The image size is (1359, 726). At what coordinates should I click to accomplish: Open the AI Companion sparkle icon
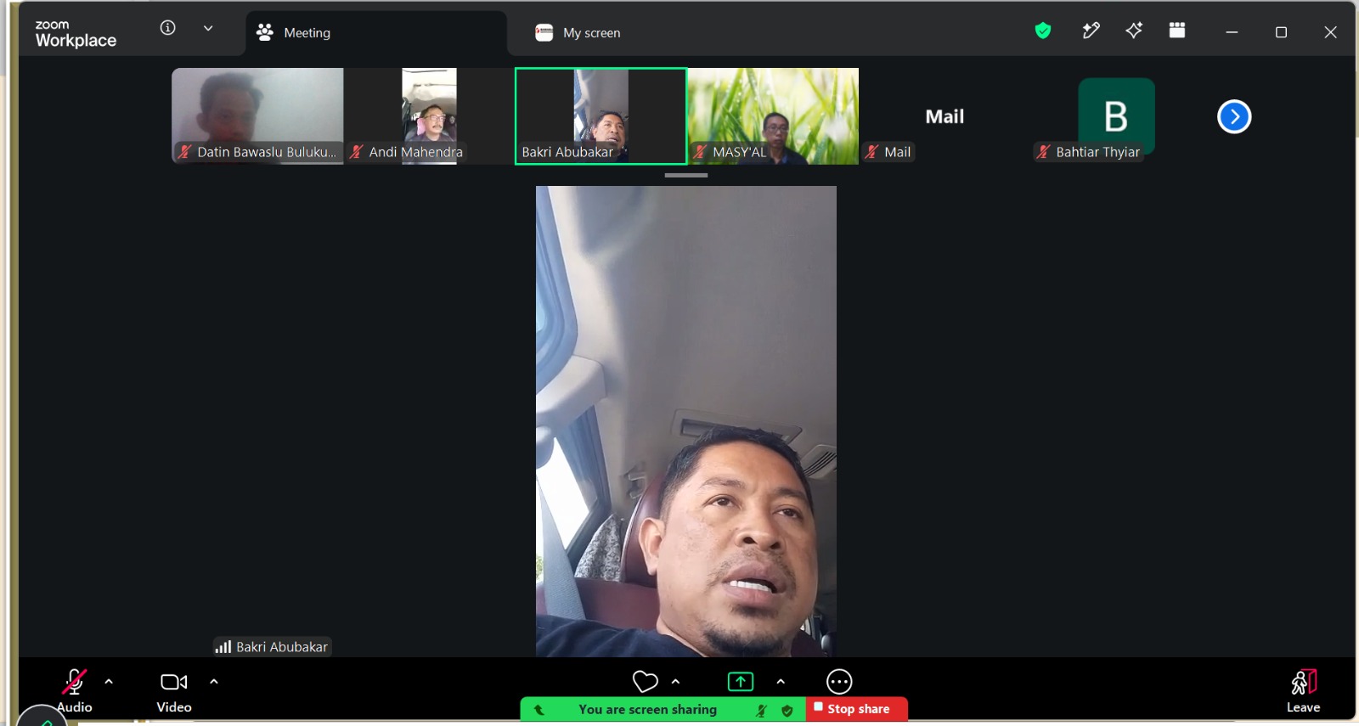[x=1134, y=31]
